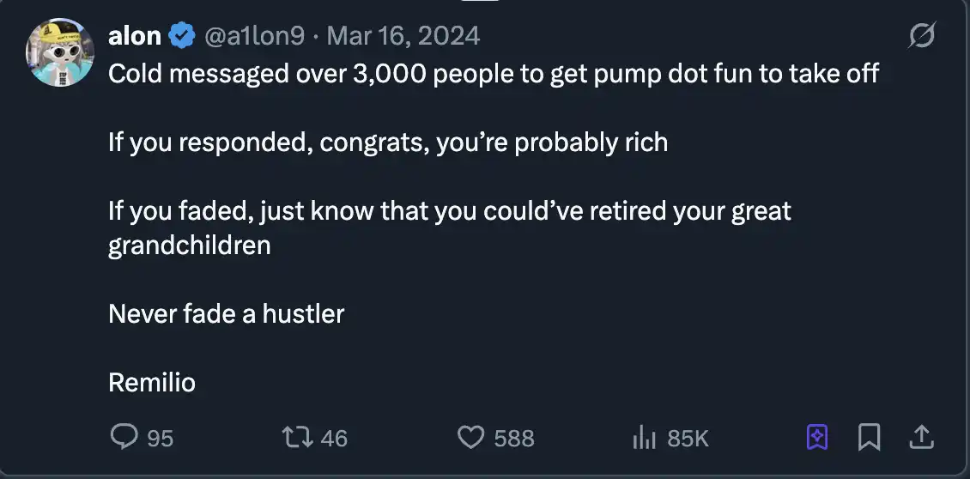Like the tweet with the heart icon

(x=470, y=438)
